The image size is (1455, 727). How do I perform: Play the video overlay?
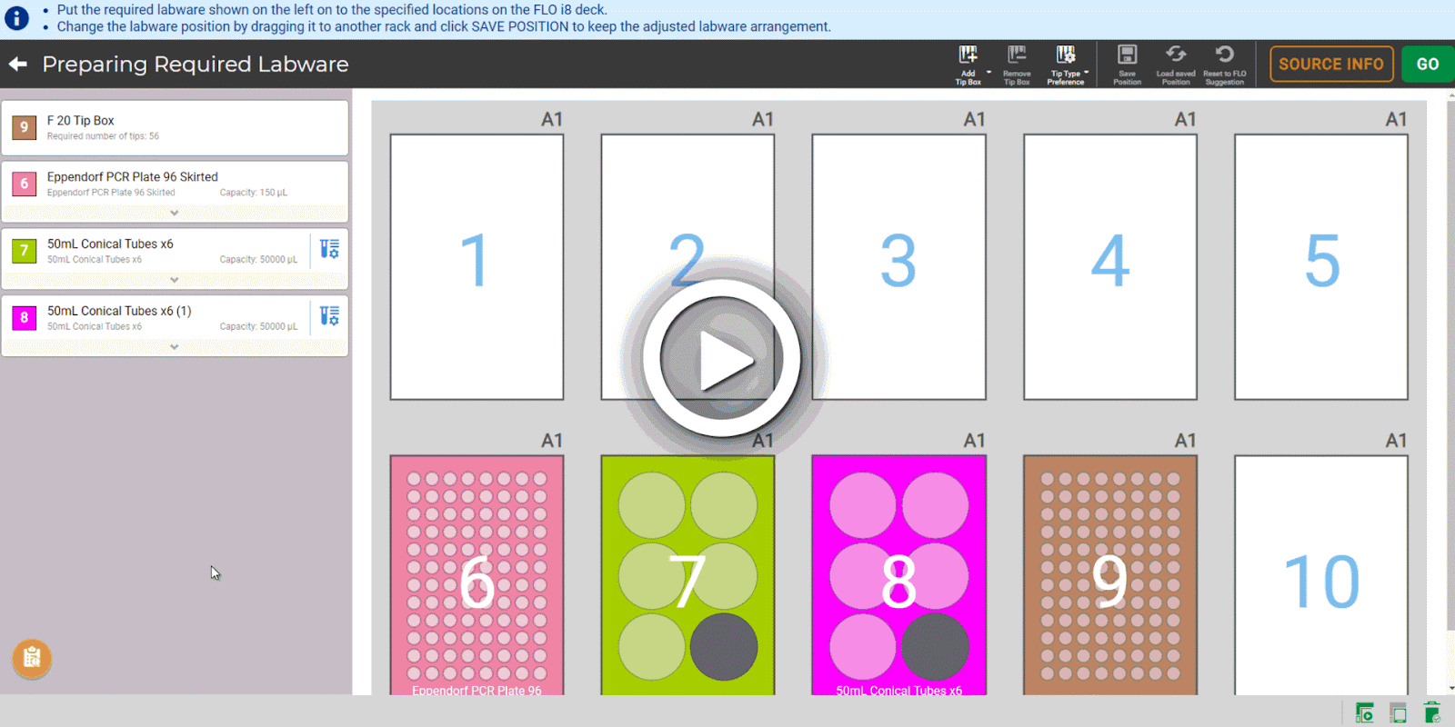(722, 358)
